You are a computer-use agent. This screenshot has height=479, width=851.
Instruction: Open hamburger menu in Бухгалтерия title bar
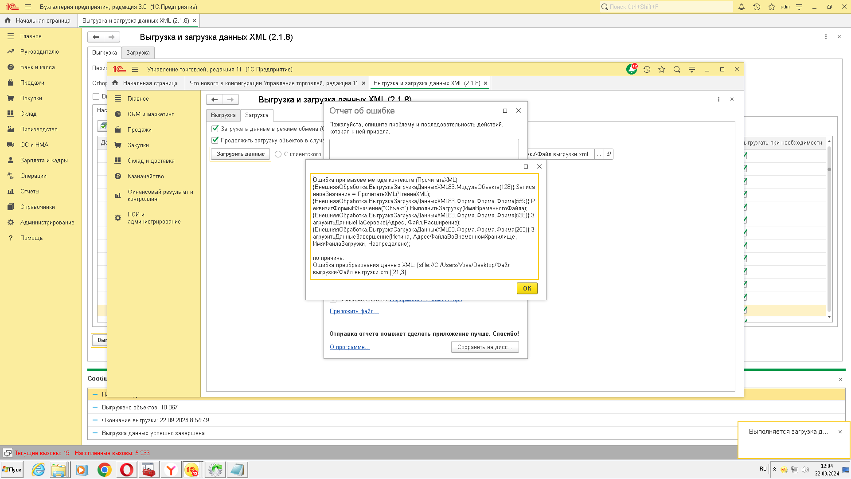pyautogui.click(x=28, y=7)
